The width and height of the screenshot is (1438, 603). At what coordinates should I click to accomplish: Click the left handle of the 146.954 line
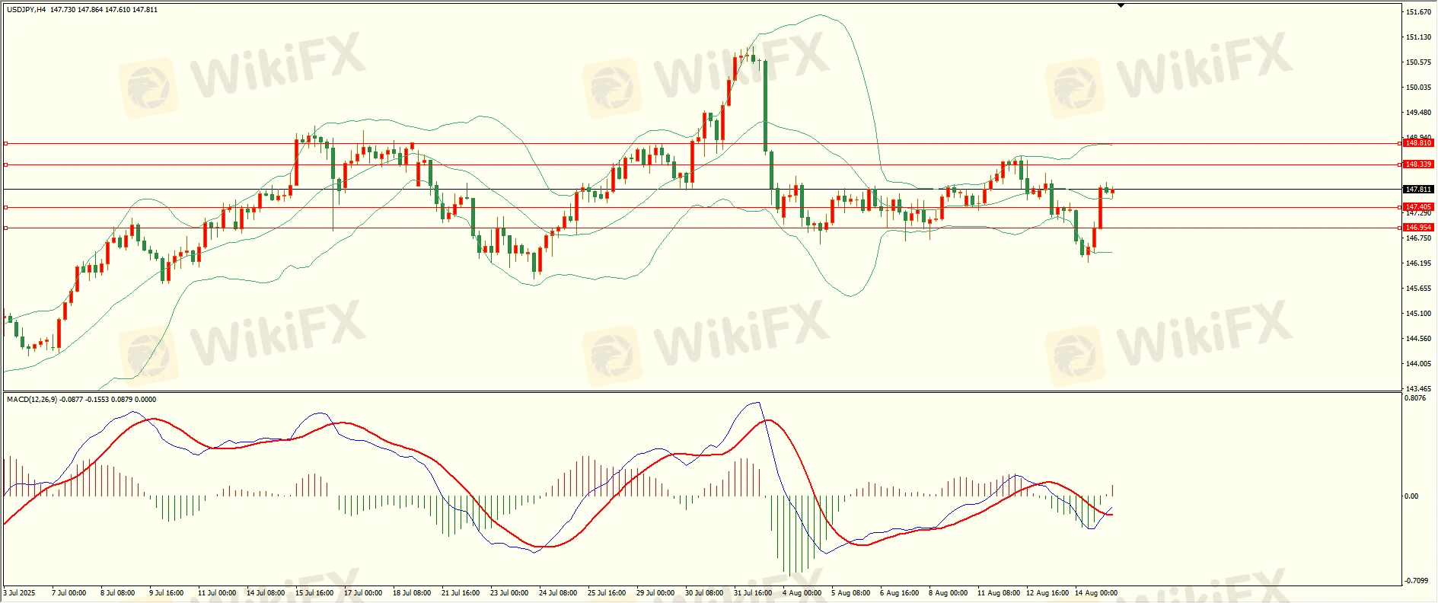[5, 228]
